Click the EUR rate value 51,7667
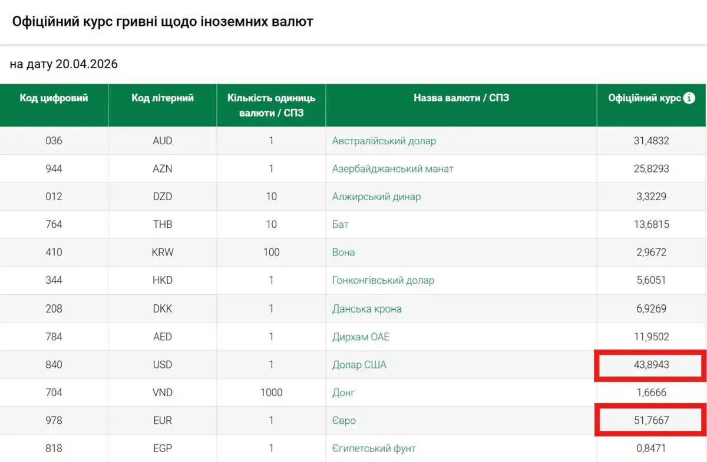This screenshot has height=462, width=707. 652,421
